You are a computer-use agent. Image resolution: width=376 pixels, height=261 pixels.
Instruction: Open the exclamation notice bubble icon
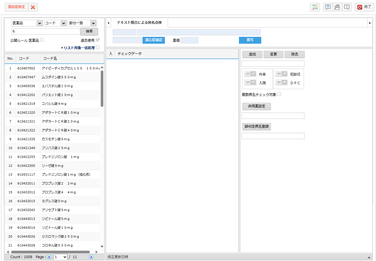pyautogui.click(x=347, y=7)
